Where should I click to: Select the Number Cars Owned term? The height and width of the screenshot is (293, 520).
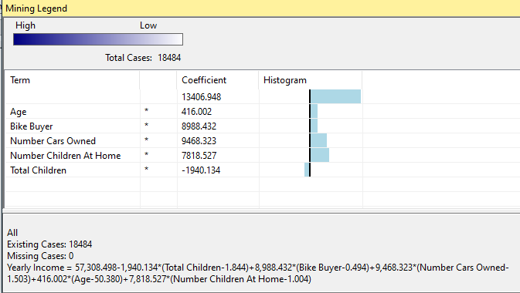pos(53,141)
